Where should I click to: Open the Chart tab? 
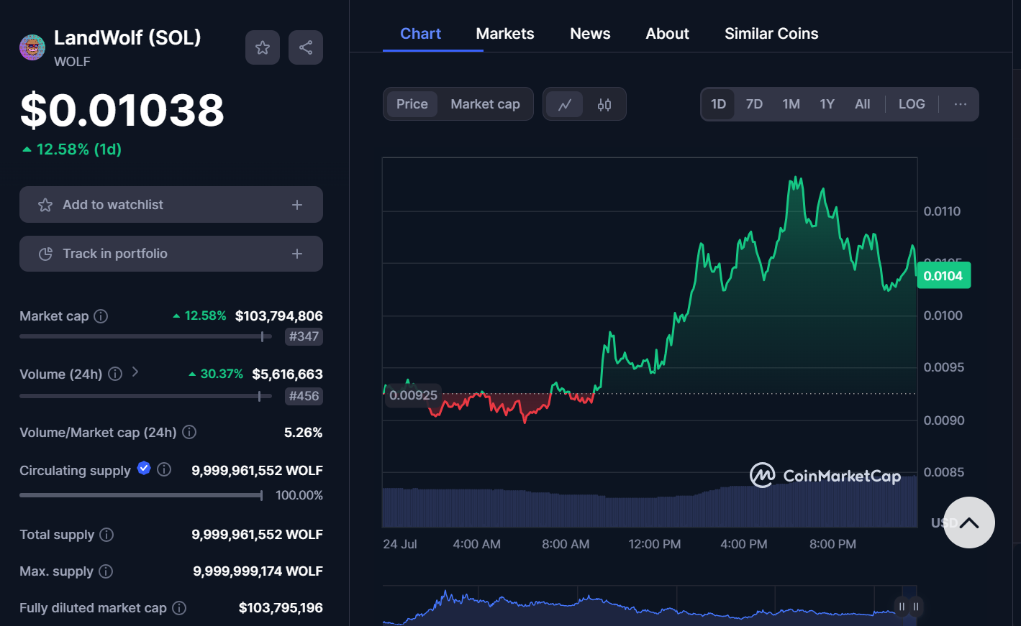[x=421, y=34]
